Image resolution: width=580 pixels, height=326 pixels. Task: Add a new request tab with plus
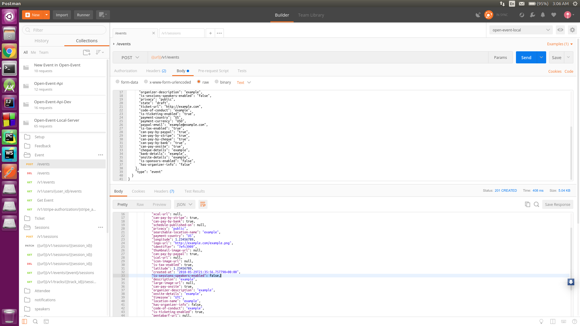click(x=211, y=33)
